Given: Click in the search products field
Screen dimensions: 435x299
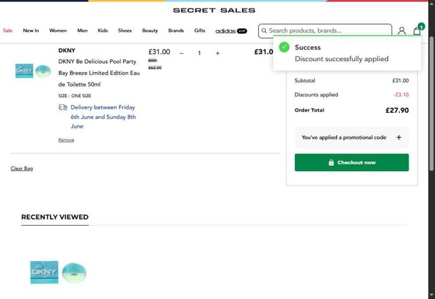Looking at the screenshot, I should click(326, 31).
